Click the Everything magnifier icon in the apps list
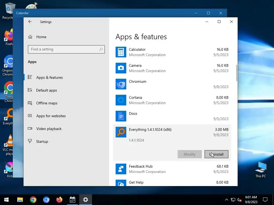 coord(121,132)
